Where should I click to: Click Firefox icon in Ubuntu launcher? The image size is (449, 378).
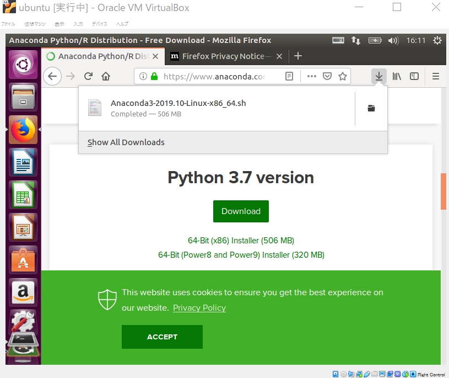click(23, 130)
